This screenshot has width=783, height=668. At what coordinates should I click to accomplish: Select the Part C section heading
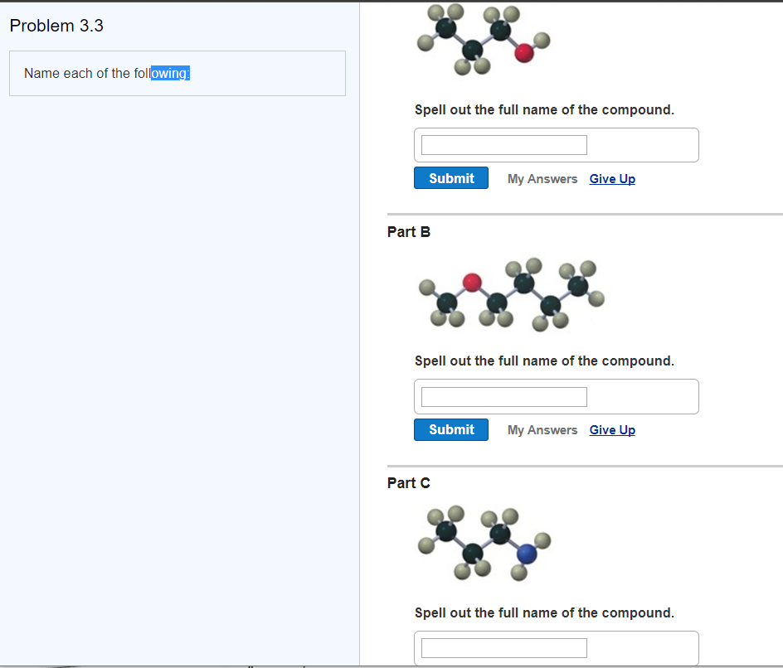[x=408, y=482]
